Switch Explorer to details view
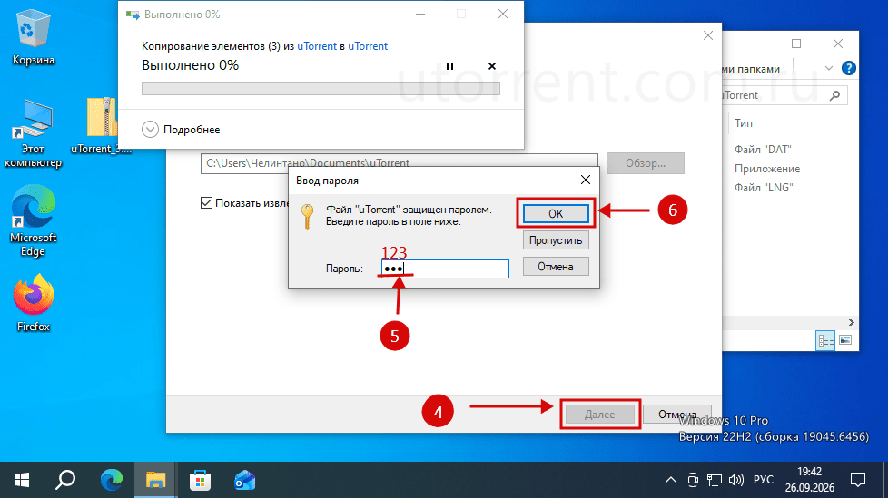The width and height of the screenshot is (888, 498). (x=825, y=340)
